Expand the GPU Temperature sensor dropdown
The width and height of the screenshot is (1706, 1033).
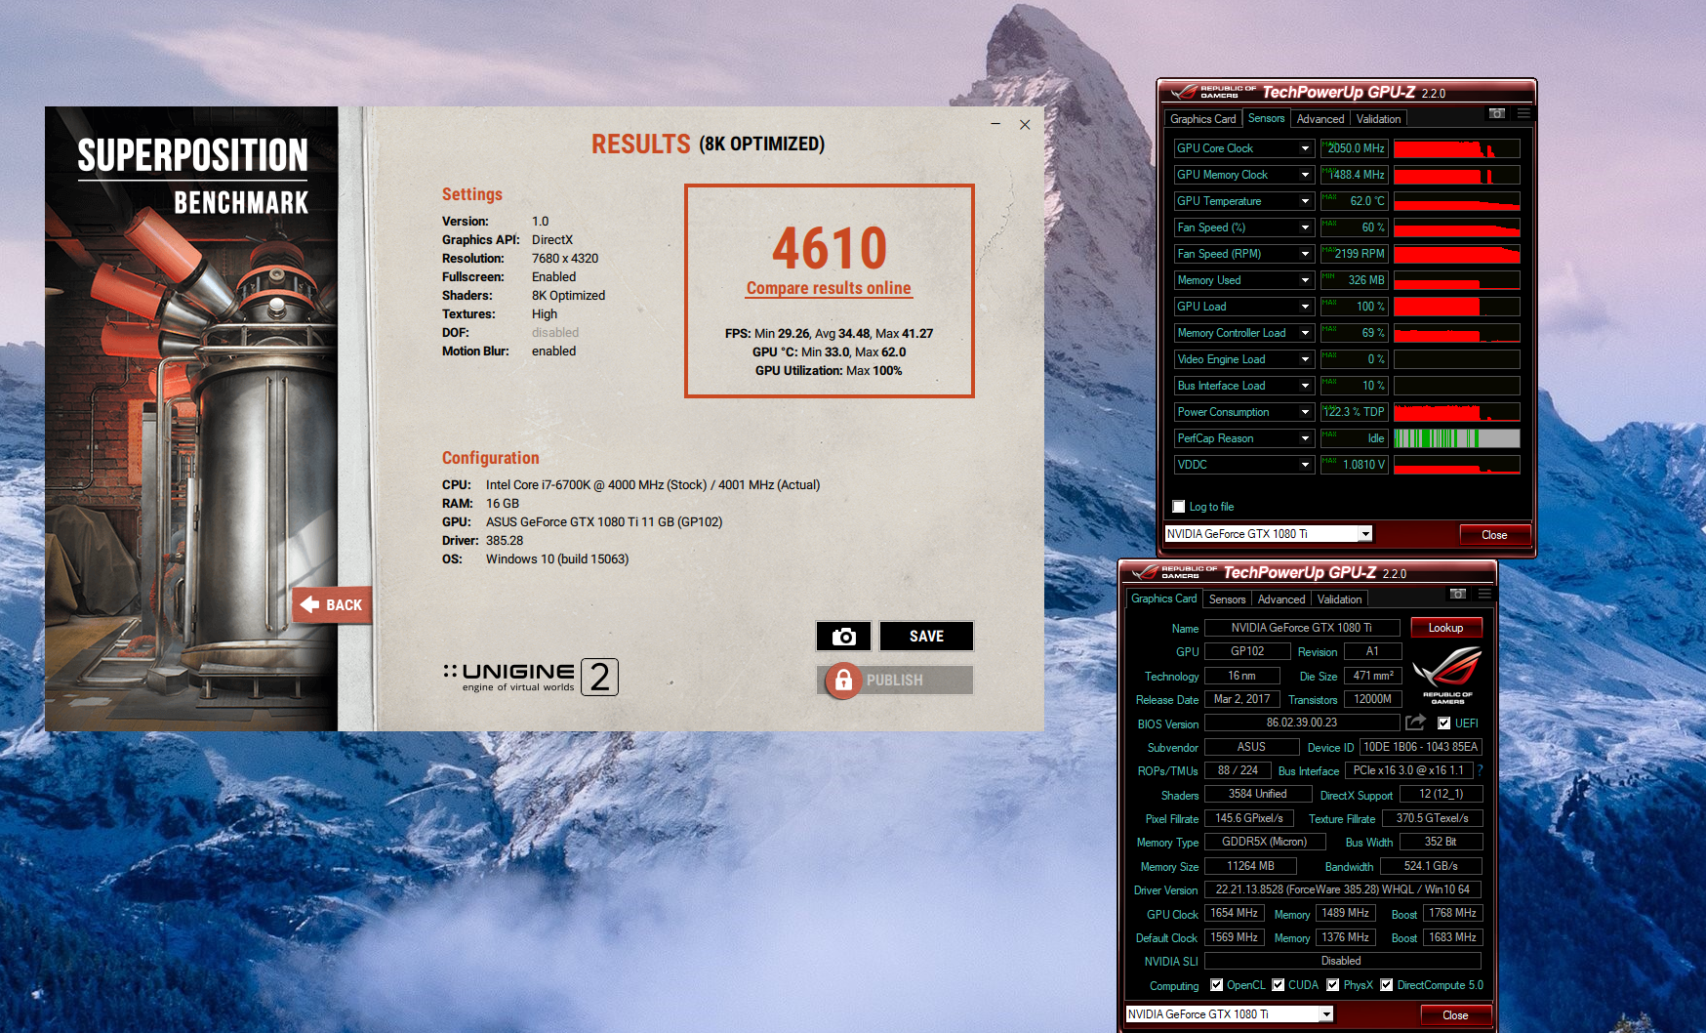tap(1305, 201)
